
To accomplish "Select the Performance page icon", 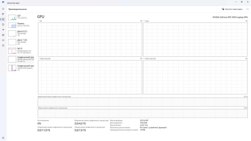I will tap(3, 19).
